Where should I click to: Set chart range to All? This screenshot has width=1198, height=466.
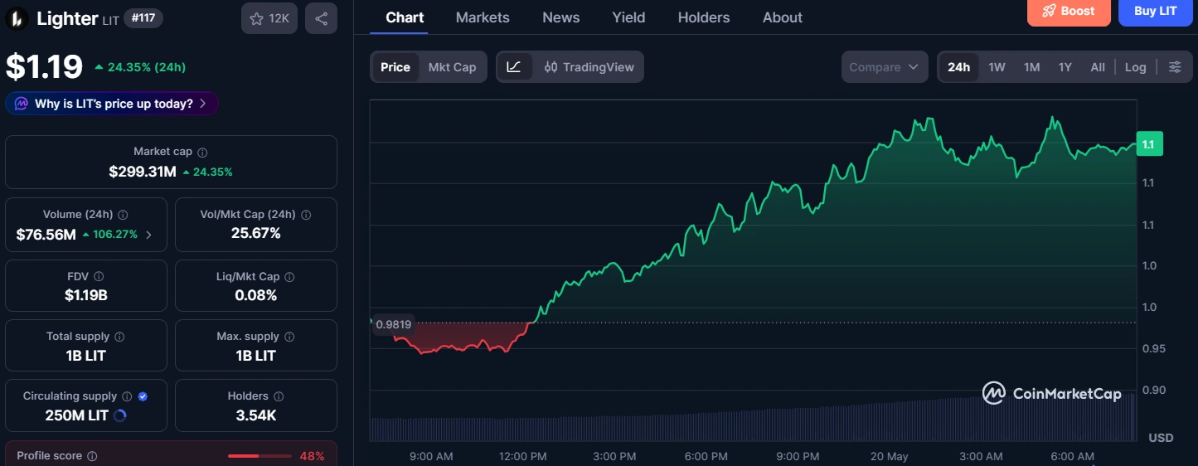click(1098, 67)
